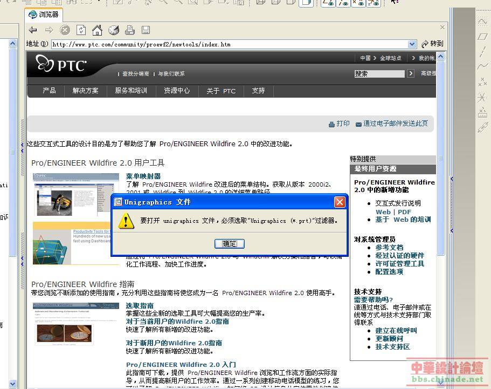491x389 pixels.
Task: Refresh the embedded browser page
Action: pos(81,30)
